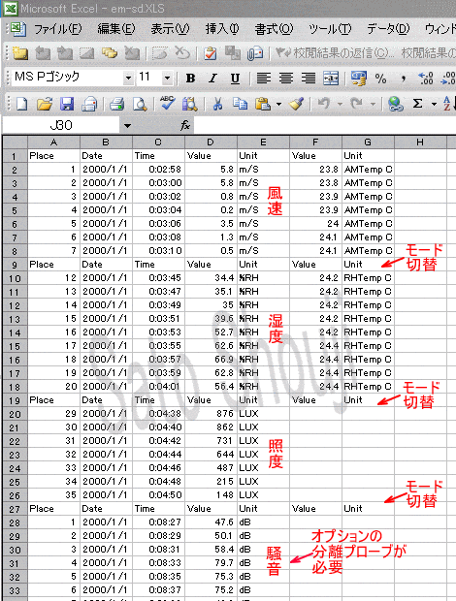Click the Format Painter brush icon
Screen dimensions: 456x601
pyautogui.click(x=297, y=104)
